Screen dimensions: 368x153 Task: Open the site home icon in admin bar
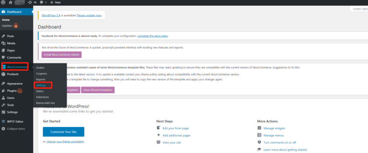pyautogui.click(x=10, y=2)
